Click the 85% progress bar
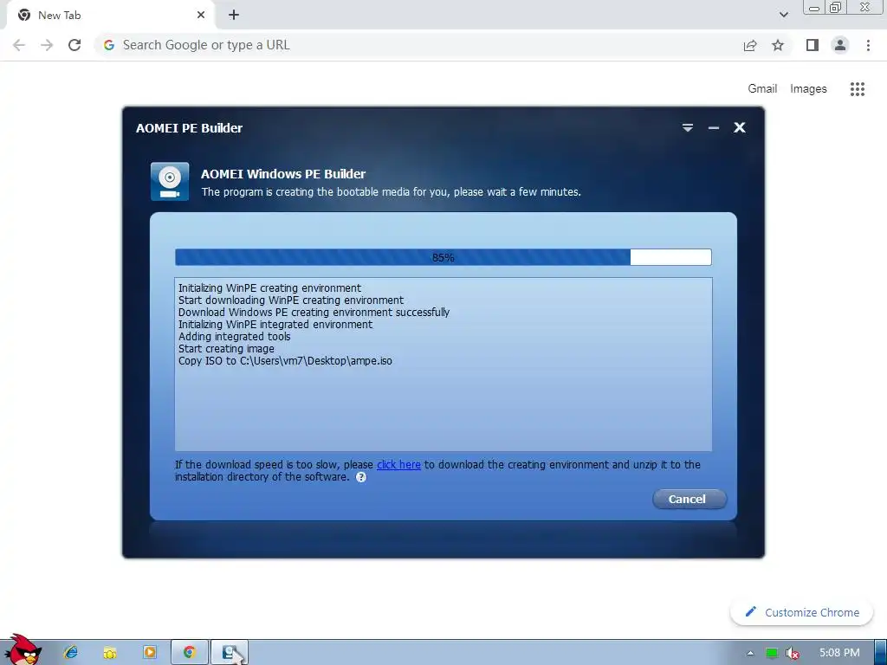The width and height of the screenshot is (887, 665). click(443, 257)
